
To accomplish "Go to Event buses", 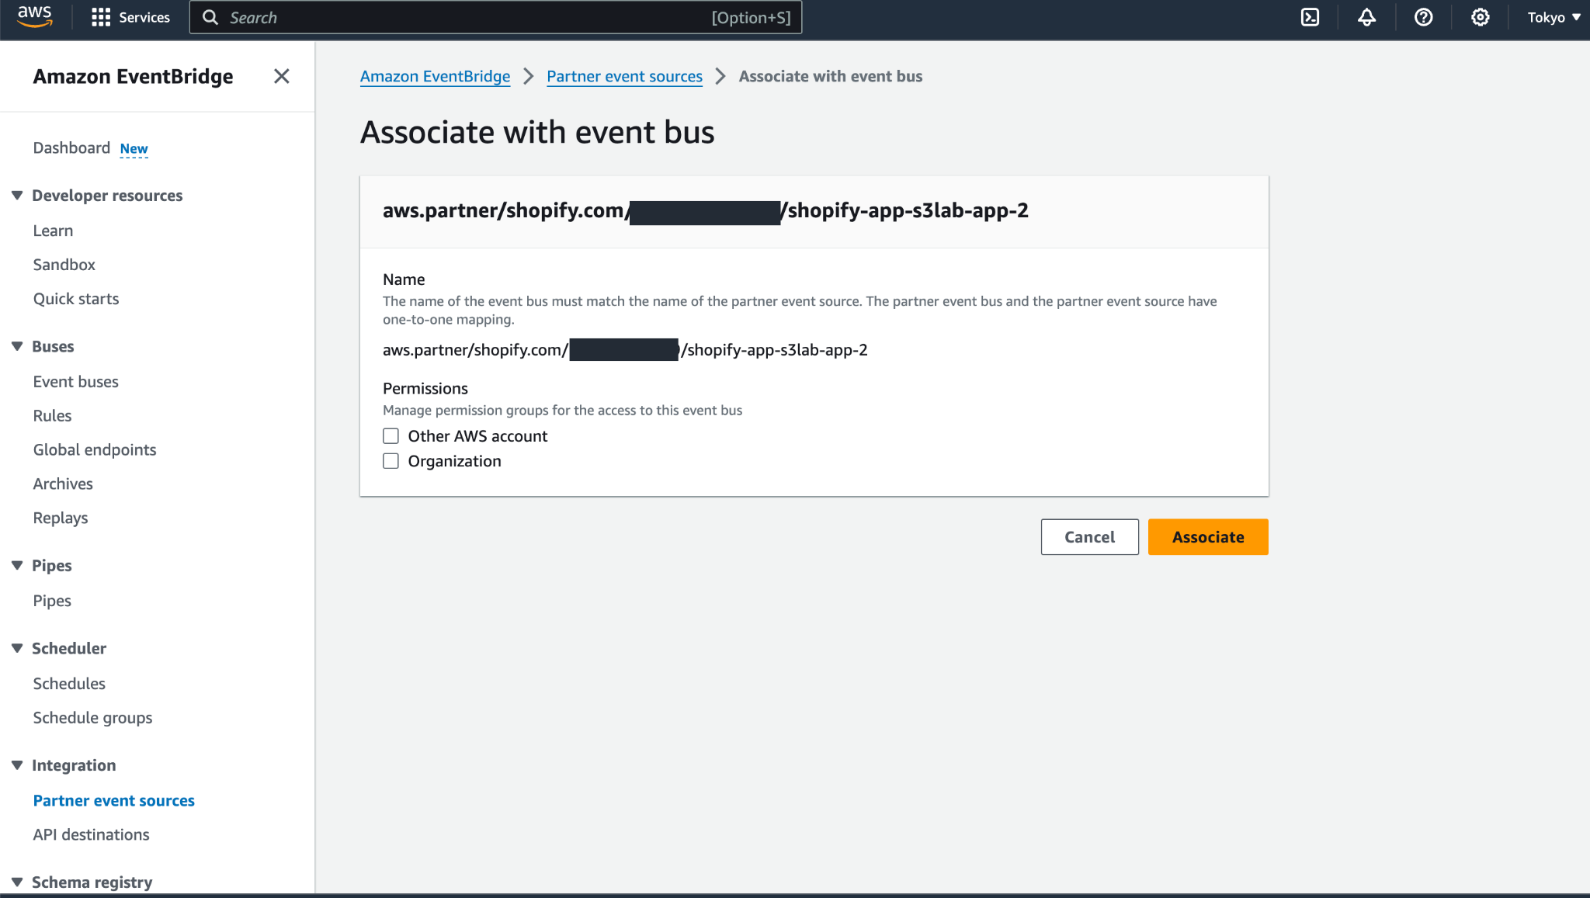I will click(76, 382).
